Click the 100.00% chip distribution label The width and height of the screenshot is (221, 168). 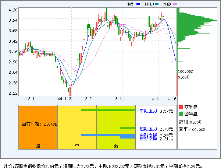pyautogui.click(x=185, y=71)
